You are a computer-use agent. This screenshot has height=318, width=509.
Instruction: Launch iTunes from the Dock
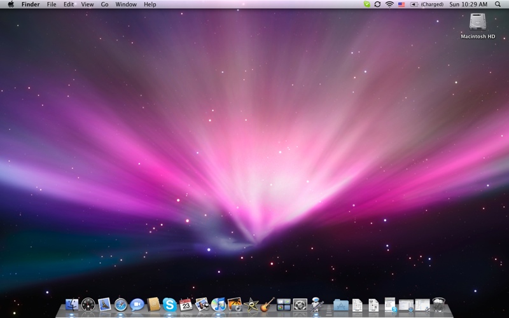218,305
